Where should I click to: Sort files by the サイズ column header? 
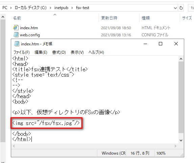[187, 18]
